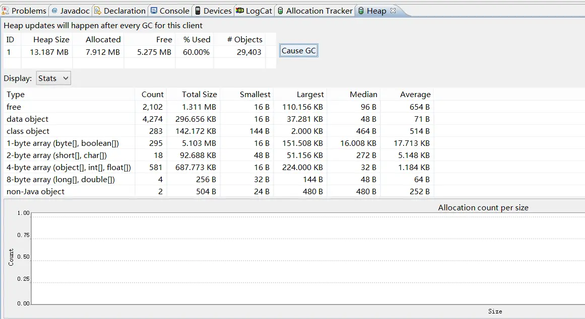Select the 4-byte array row
585x319 pixels.
[219, 168]
